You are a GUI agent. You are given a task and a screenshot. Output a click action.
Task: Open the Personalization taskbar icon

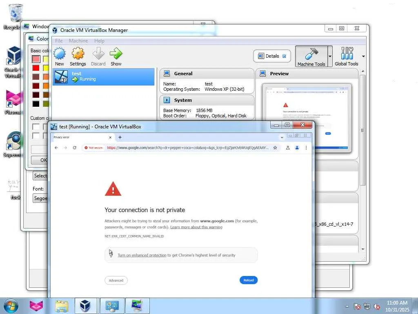point(137,306)
